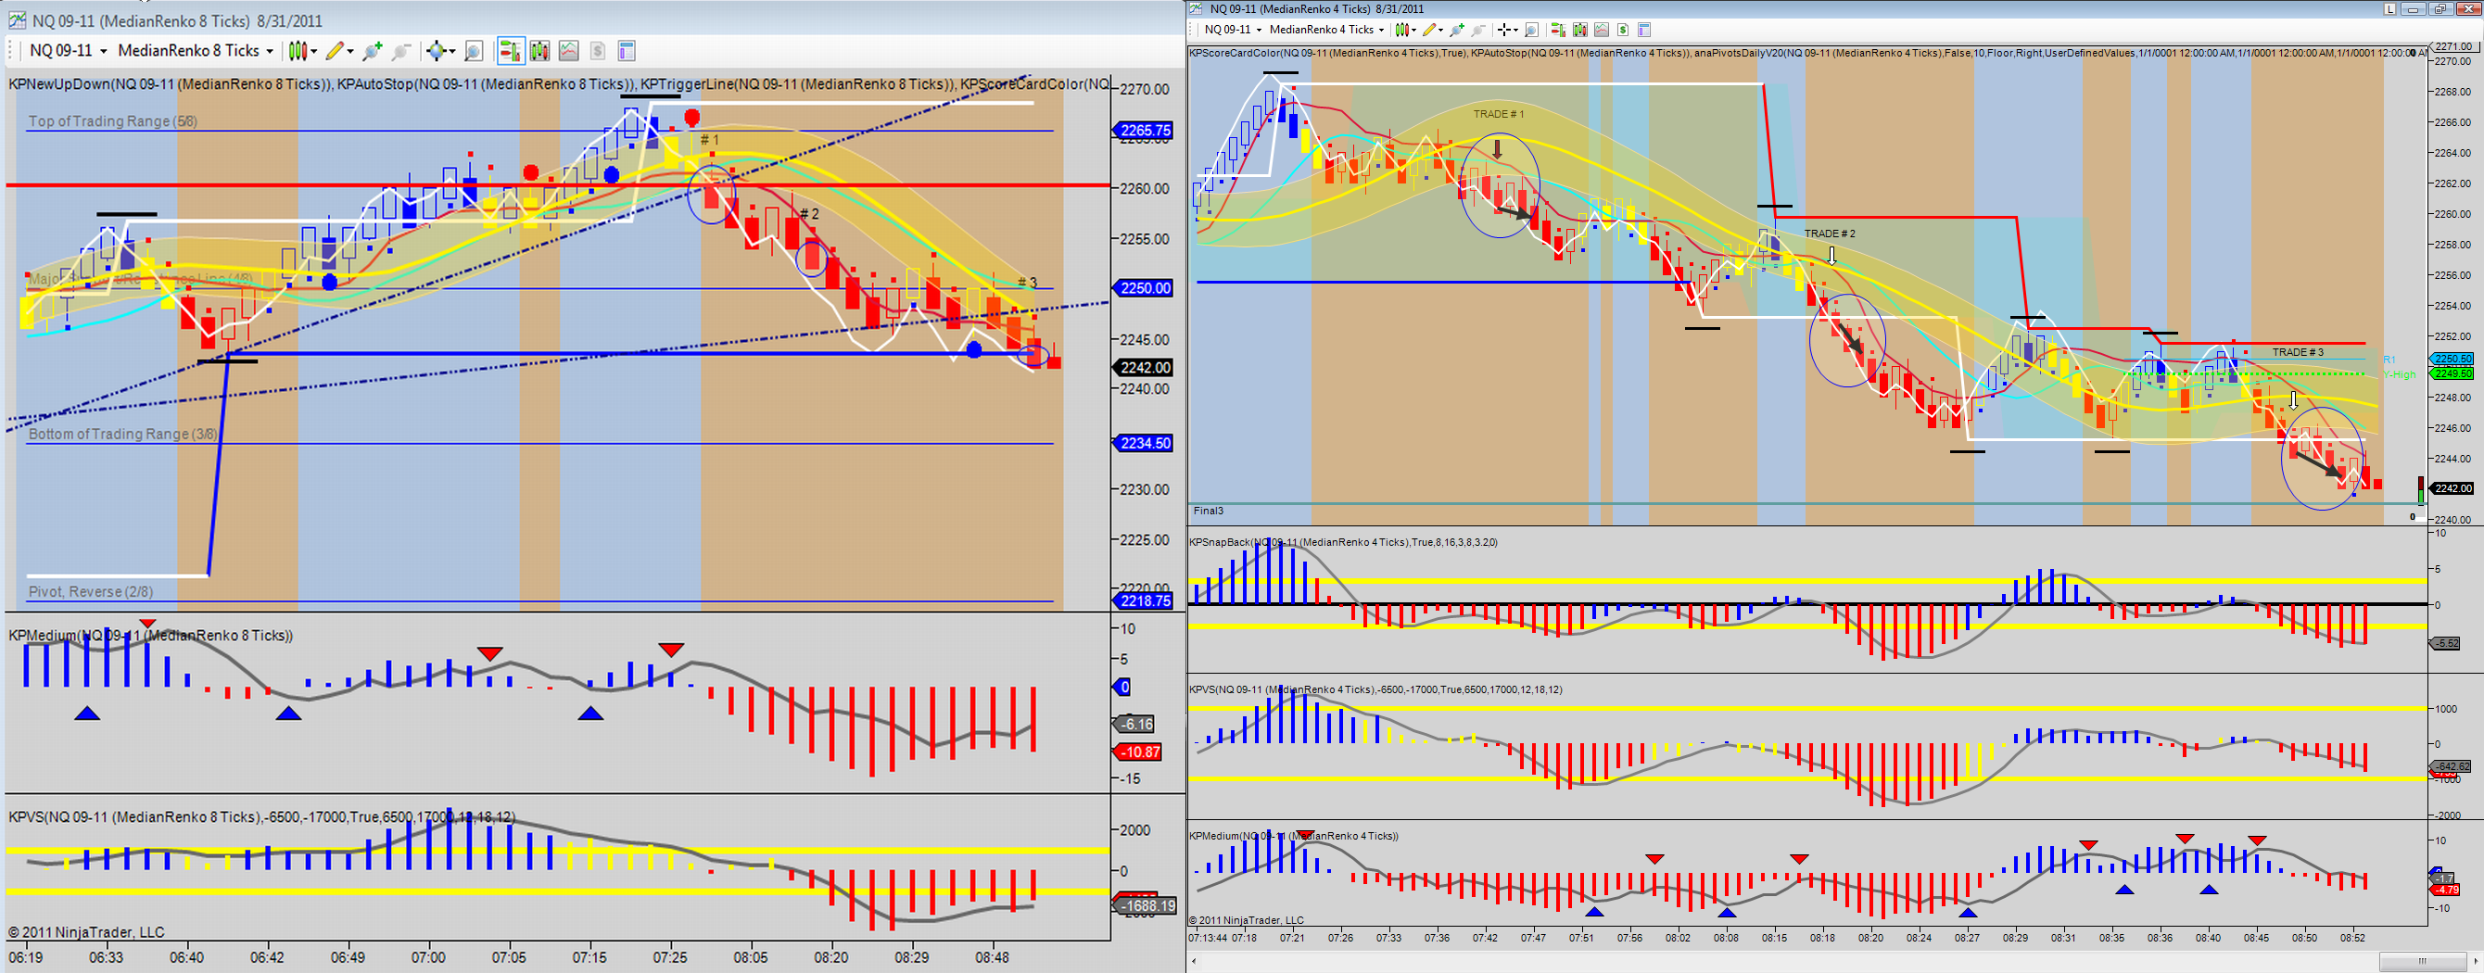Click zoom out magnifier in the 8 Ticks chart toolbar
This screenshot has height=973, width=2484.
[401, 51]
